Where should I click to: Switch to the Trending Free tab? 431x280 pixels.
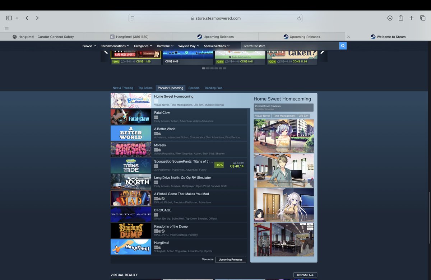pyautogui.click(x=213, y=88)
